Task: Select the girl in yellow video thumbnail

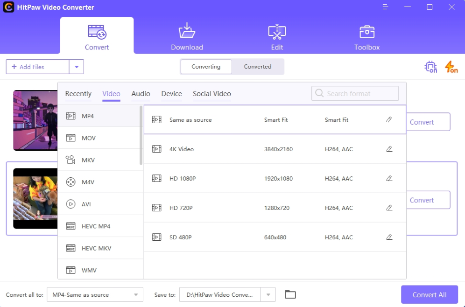Action: [35, 198]
